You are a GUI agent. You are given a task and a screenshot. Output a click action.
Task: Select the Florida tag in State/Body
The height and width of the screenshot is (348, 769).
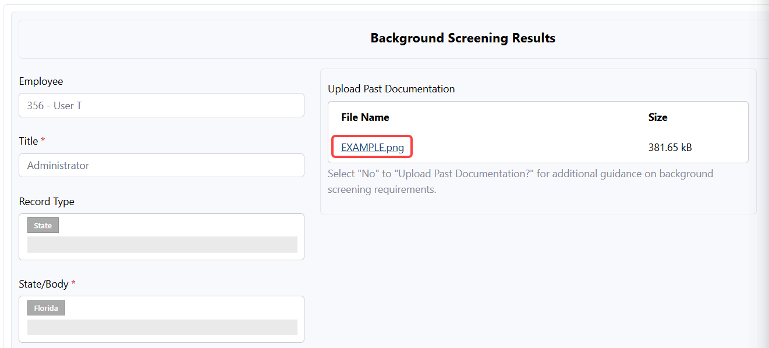pyautogui.click(x=46, y=308)
